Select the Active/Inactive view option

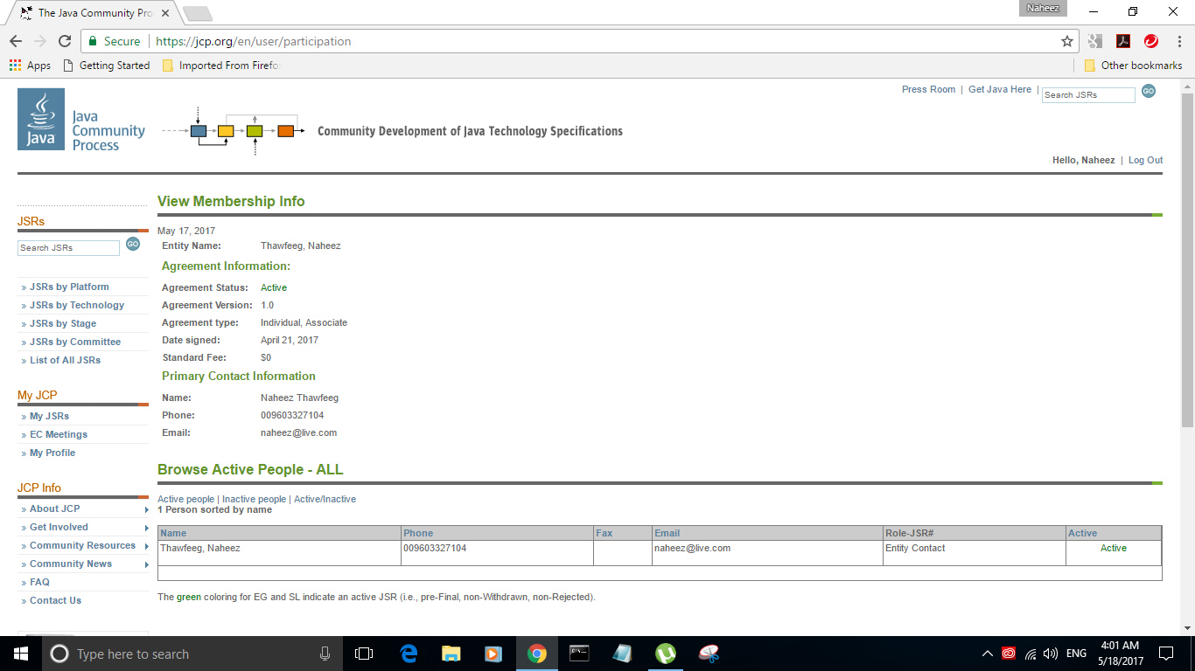point(325,498)
